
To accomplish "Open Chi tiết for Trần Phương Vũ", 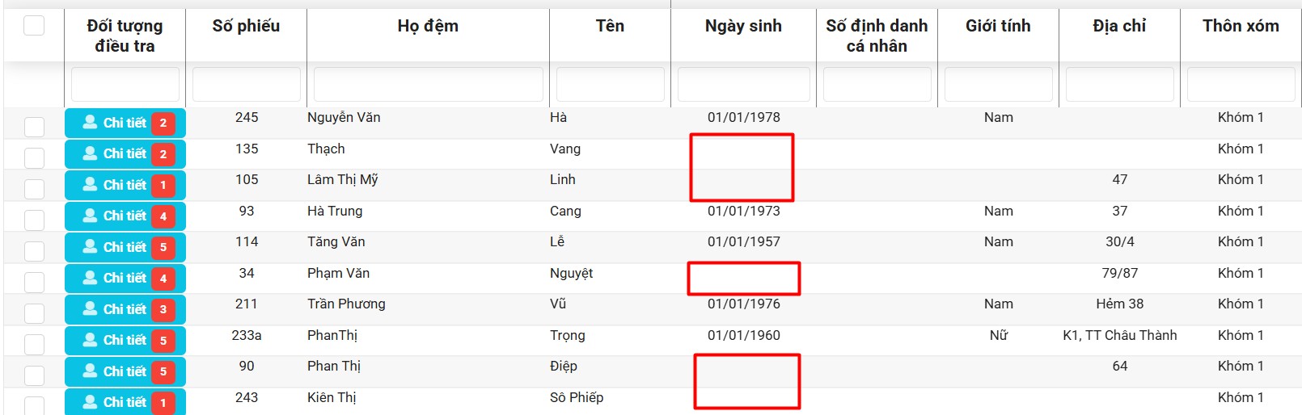I will click(x=125, y=309).
